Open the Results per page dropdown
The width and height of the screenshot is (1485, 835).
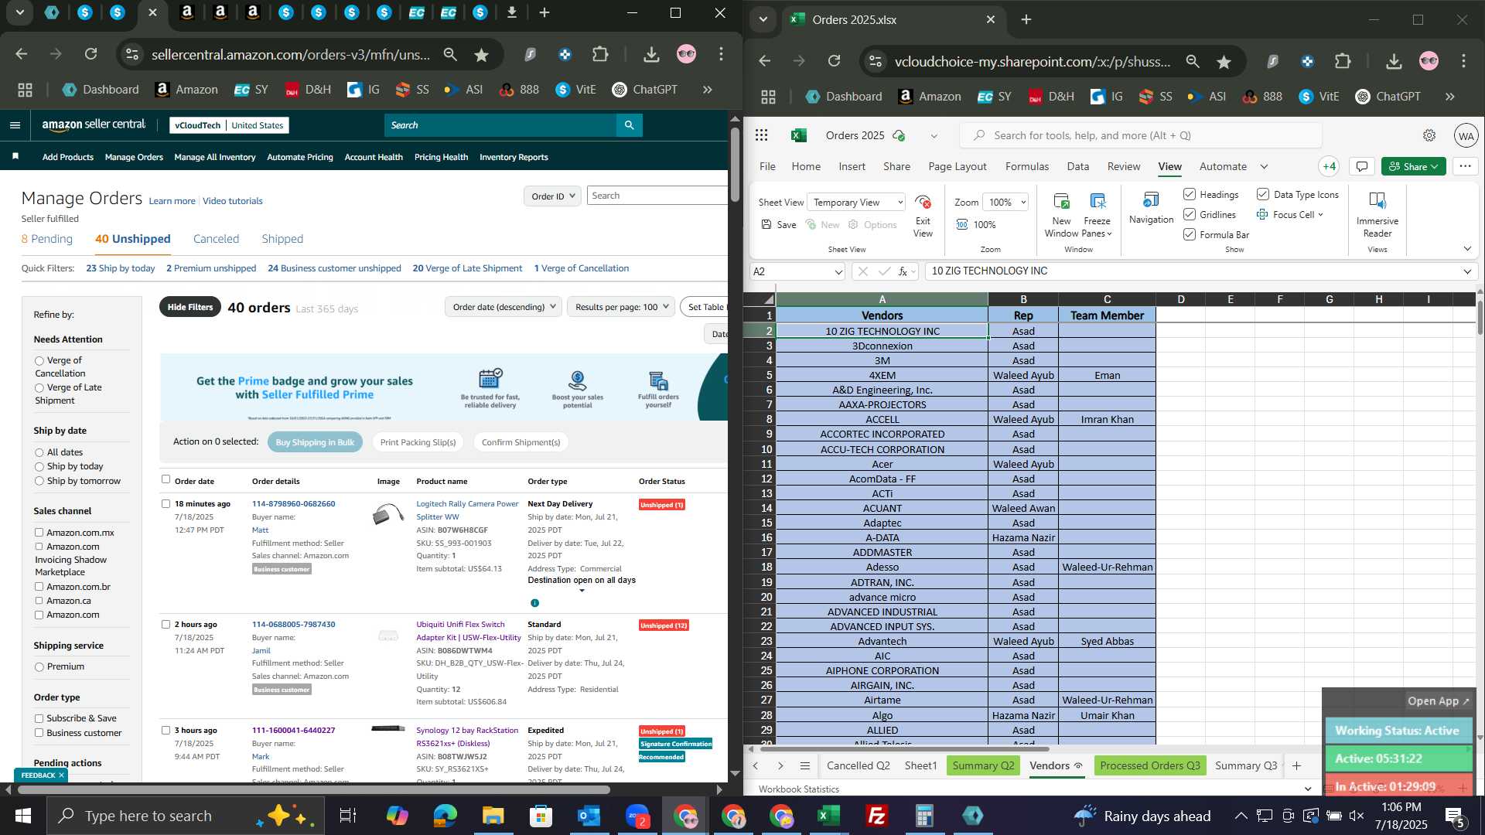[x=621, y=307]
